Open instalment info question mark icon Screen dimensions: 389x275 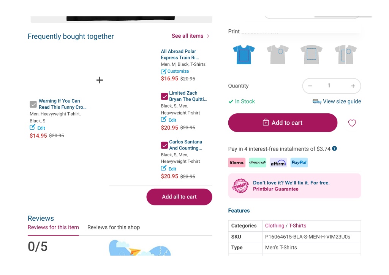(334, 149)
